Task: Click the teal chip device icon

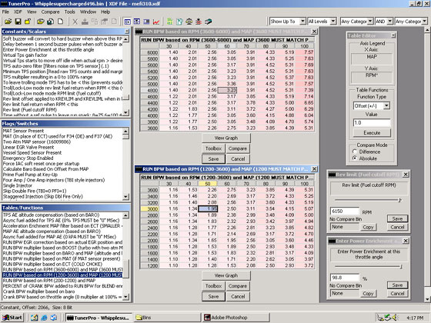Action: click(x=209, y=22)
